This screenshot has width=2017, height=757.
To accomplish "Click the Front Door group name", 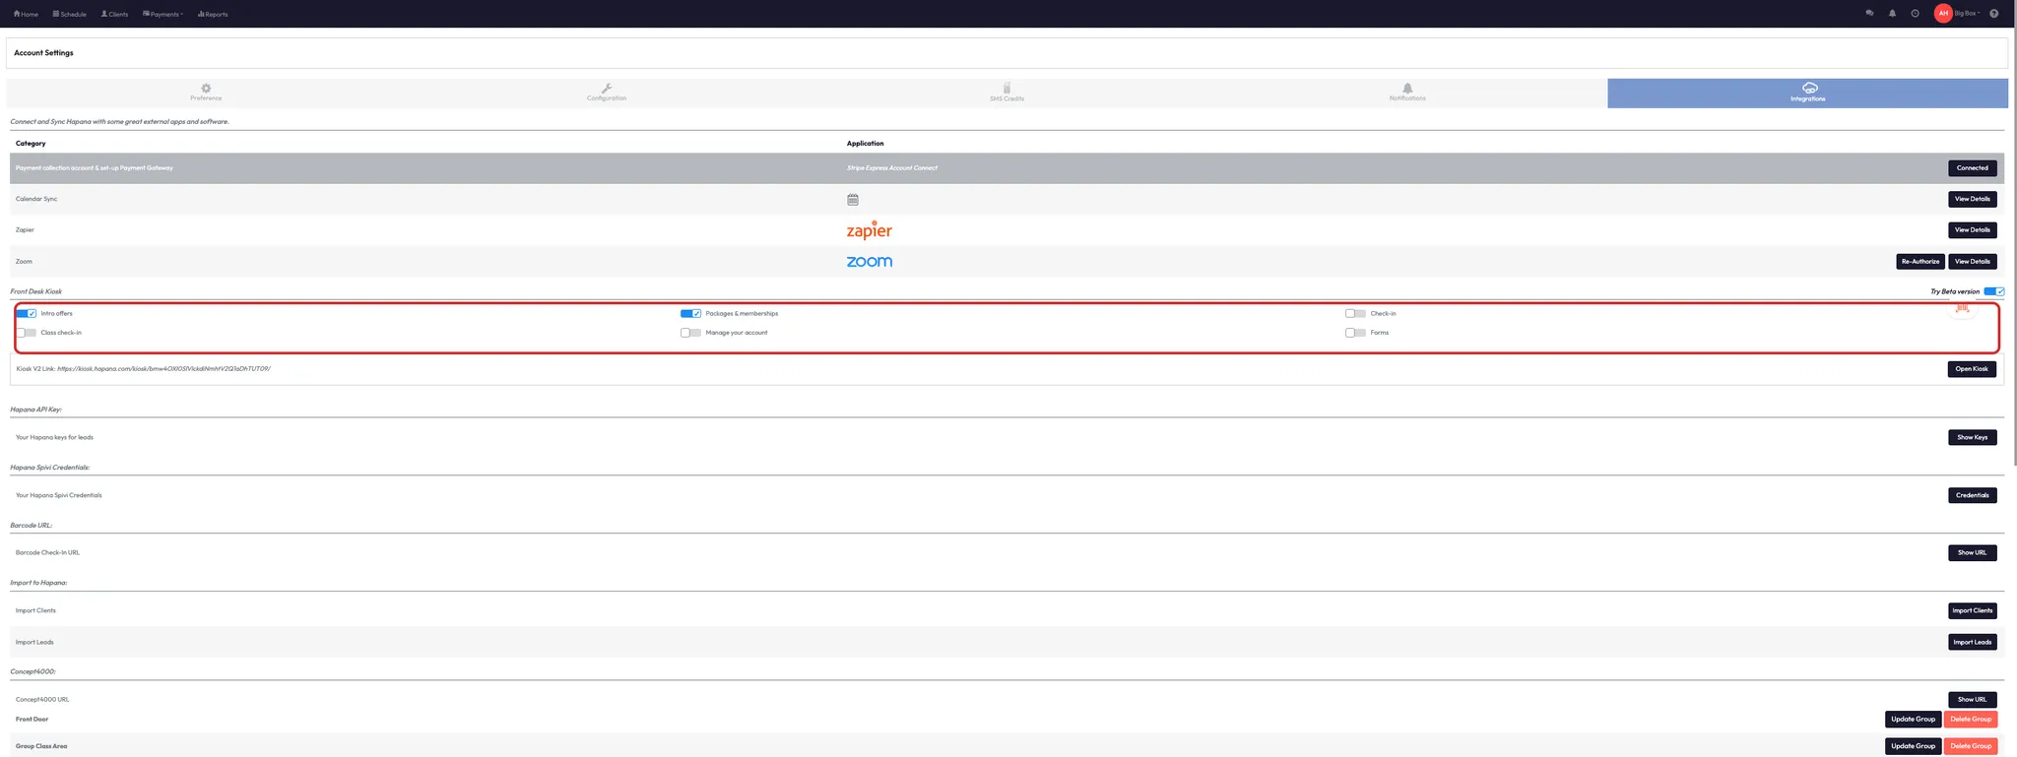I will [x=32, y=720].
